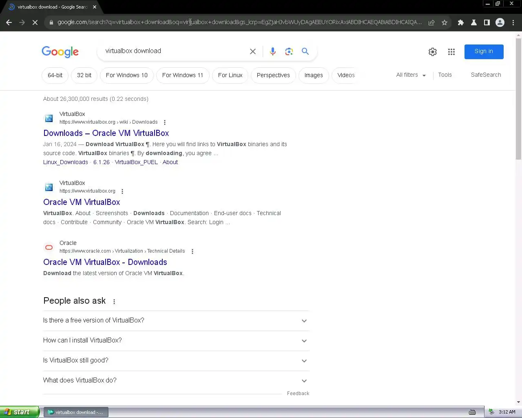Bookmark this page with the star icon
The height and width of the screenshot is (418, 522).
pyautogui.click(x=445, y=22)
